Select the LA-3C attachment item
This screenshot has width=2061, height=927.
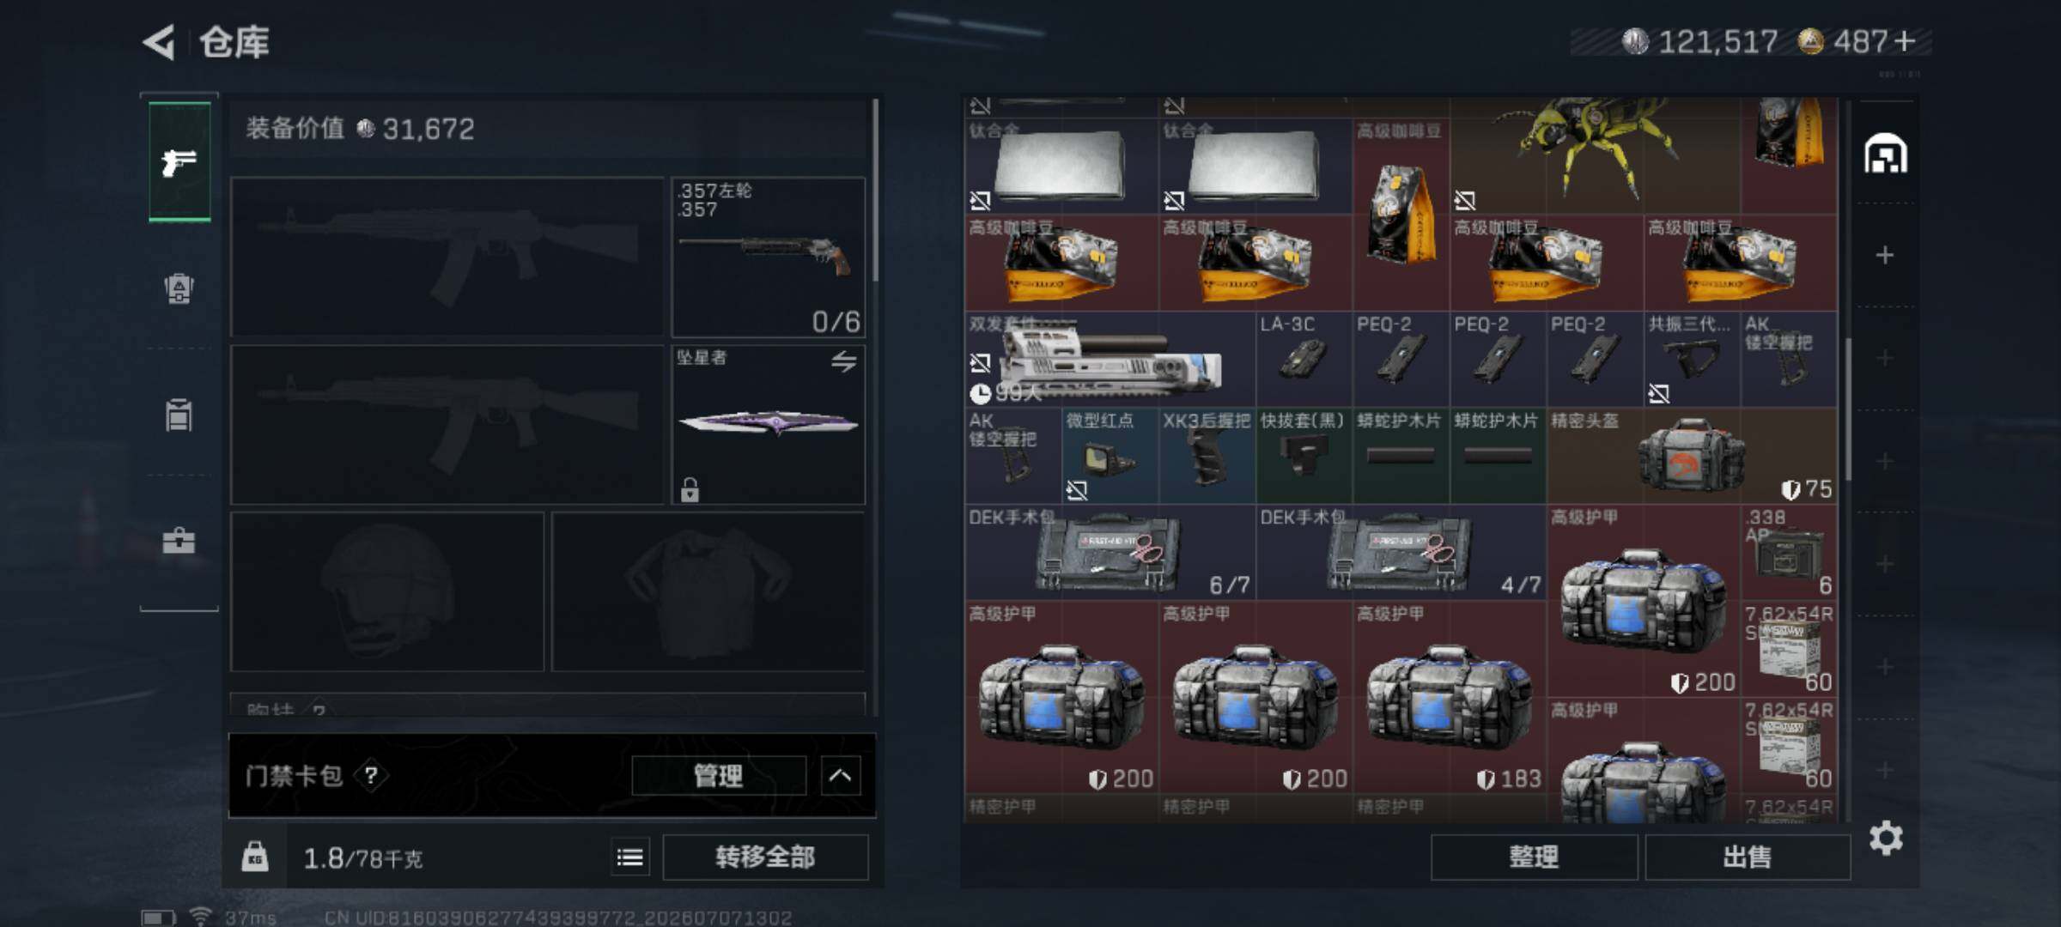[x=1304, y=360]
